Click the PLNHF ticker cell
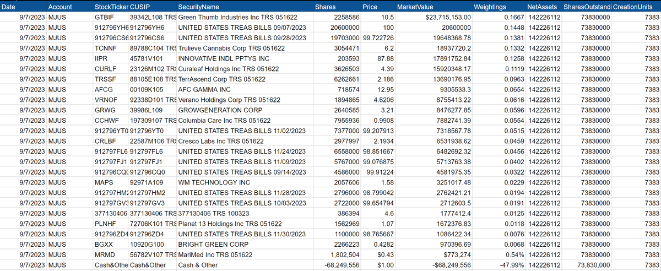The image size is (661, 271). tap(105, 224)
